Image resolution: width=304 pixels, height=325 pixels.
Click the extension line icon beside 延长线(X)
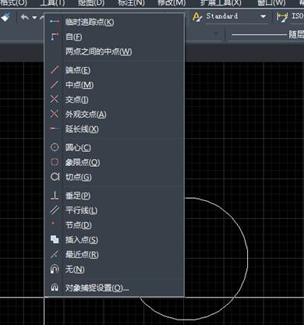[x=55, y=129]
